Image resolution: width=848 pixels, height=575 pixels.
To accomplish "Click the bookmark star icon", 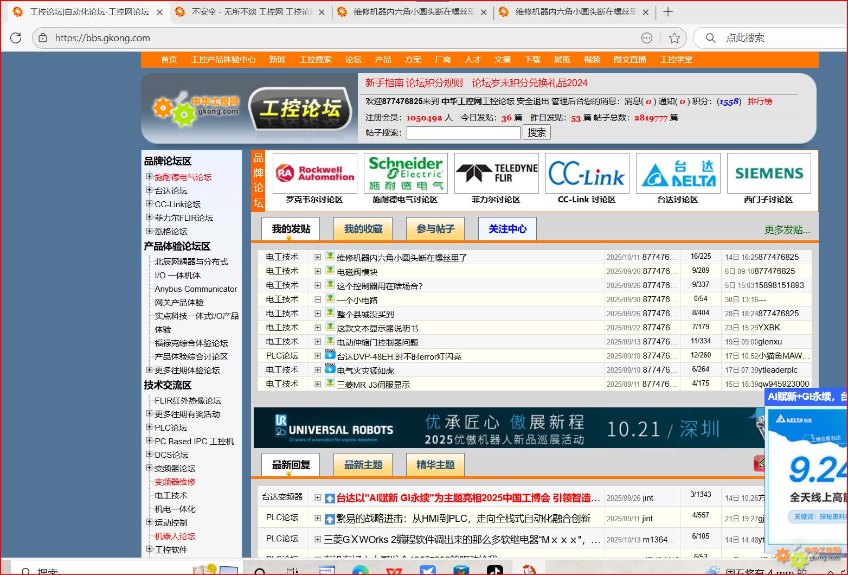I will point(674,38).
